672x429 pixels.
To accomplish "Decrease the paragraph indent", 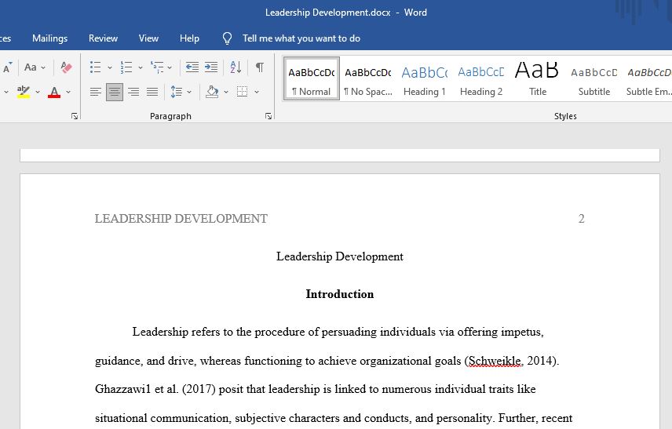I will tap(192, 67).
